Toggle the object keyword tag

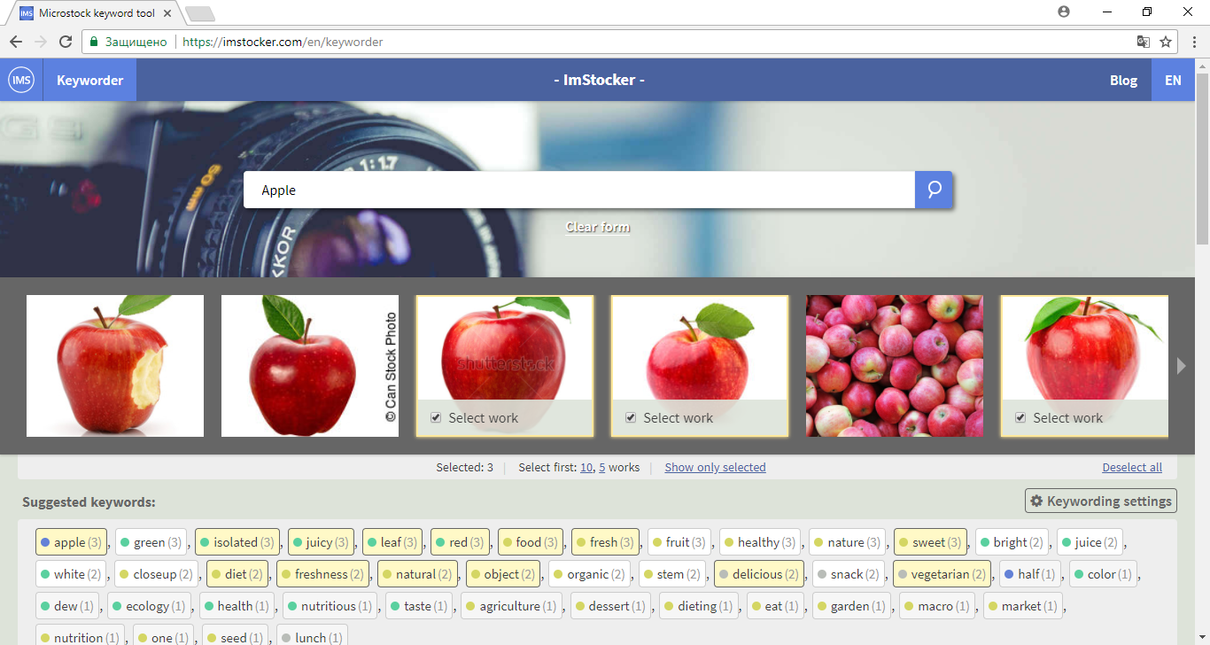pyautogui.click(x=503, y=574)
